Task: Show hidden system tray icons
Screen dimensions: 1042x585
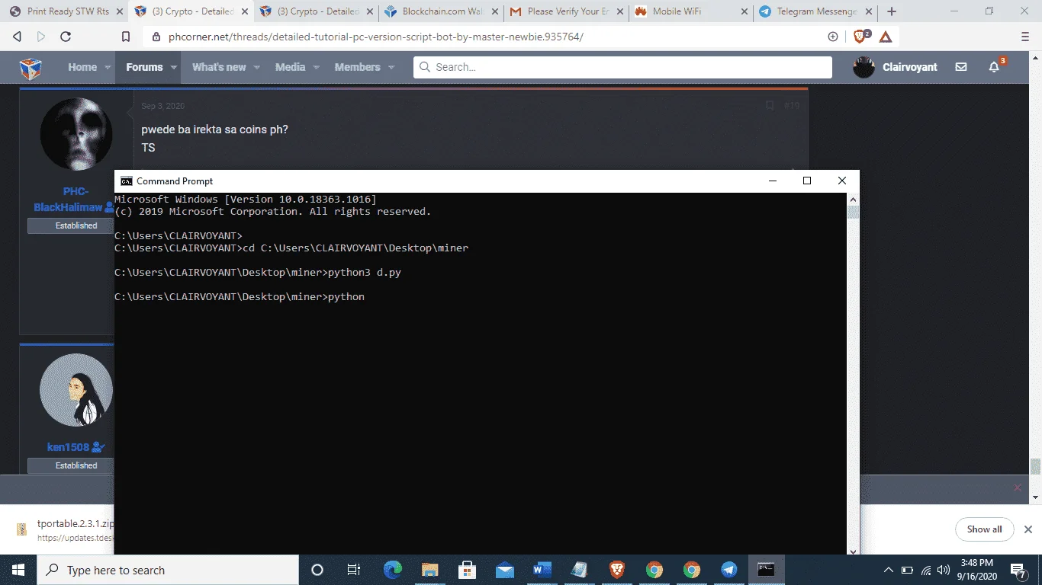Action: click(889, 570)
